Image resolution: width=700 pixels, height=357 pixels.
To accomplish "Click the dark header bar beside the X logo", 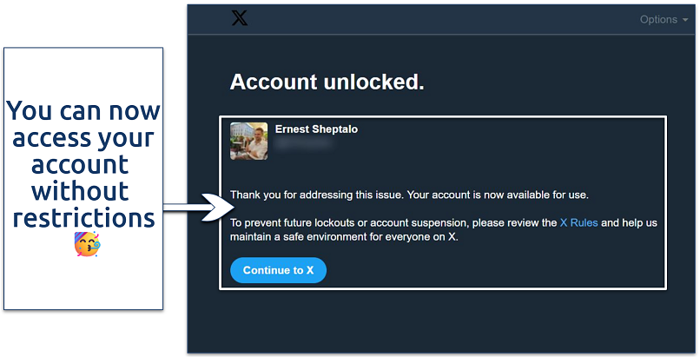I will click(x=434, y=20).
